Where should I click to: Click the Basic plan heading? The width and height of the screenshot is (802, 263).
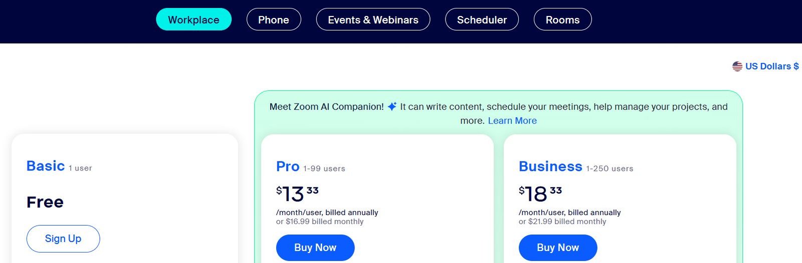[46, 166]
